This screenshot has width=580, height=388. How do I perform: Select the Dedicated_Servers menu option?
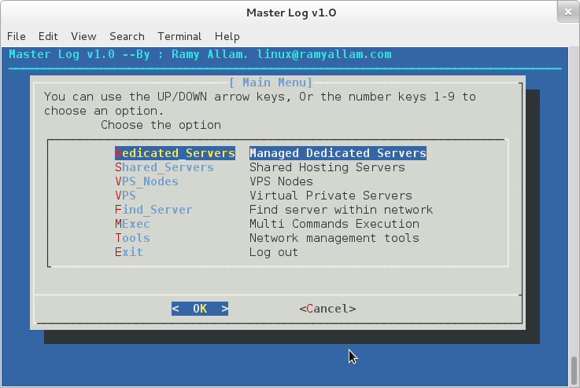[175, 153]
